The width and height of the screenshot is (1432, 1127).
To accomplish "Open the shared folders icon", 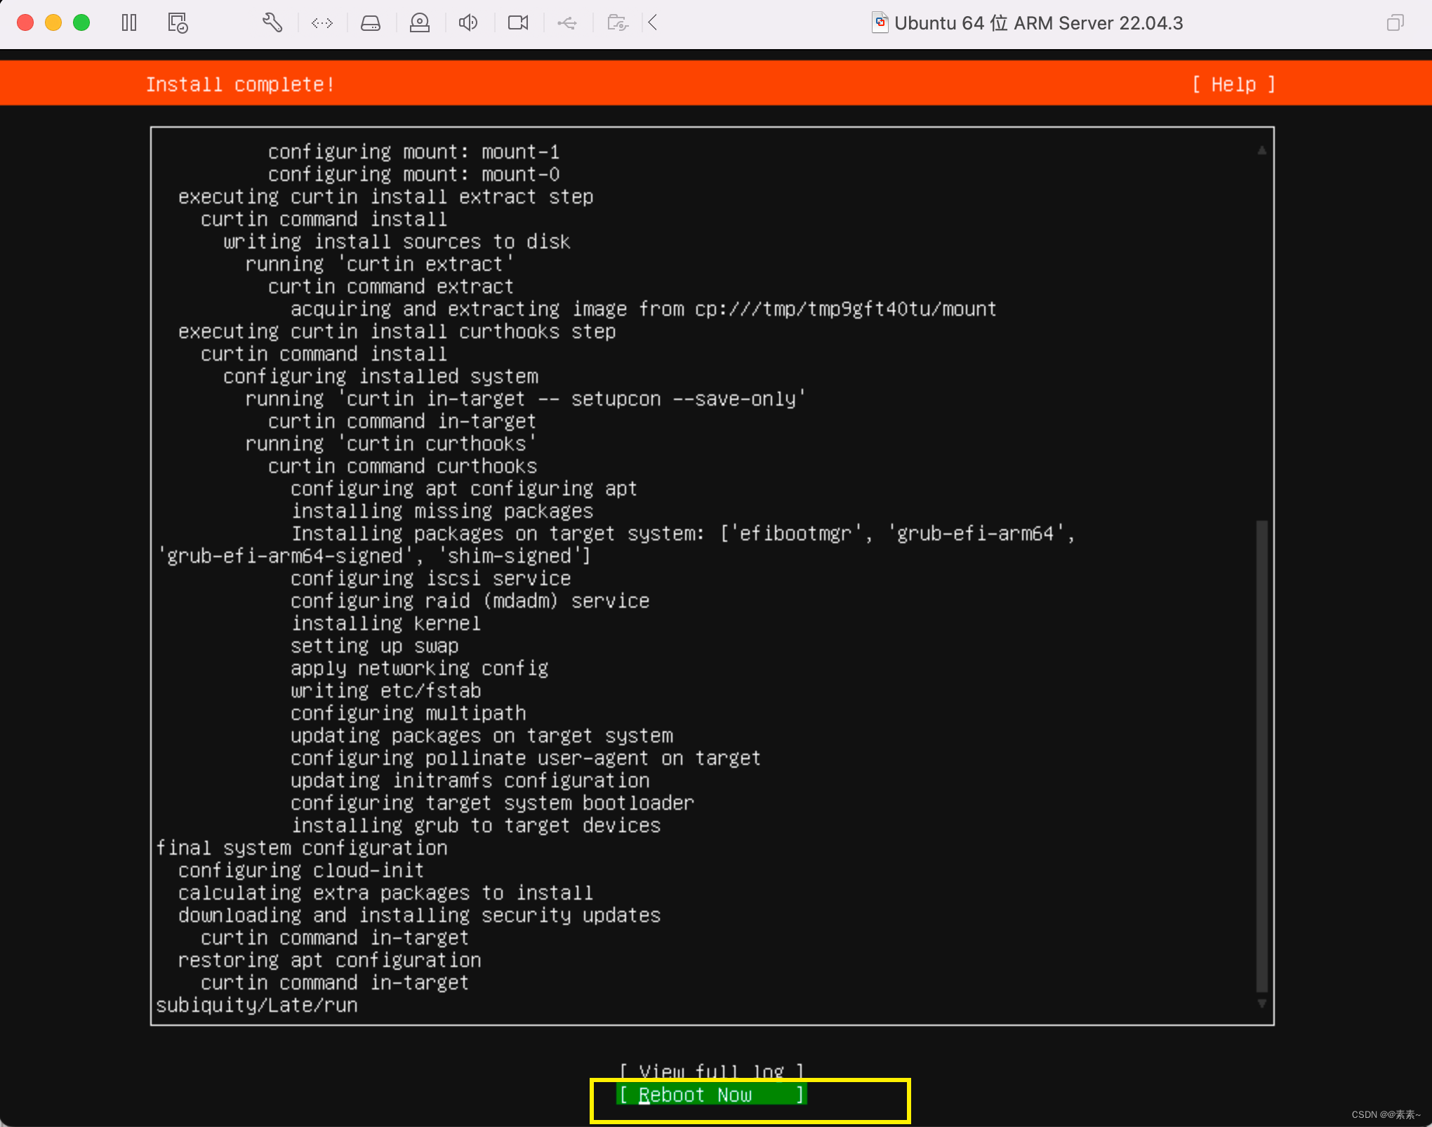I will [617, 23].
